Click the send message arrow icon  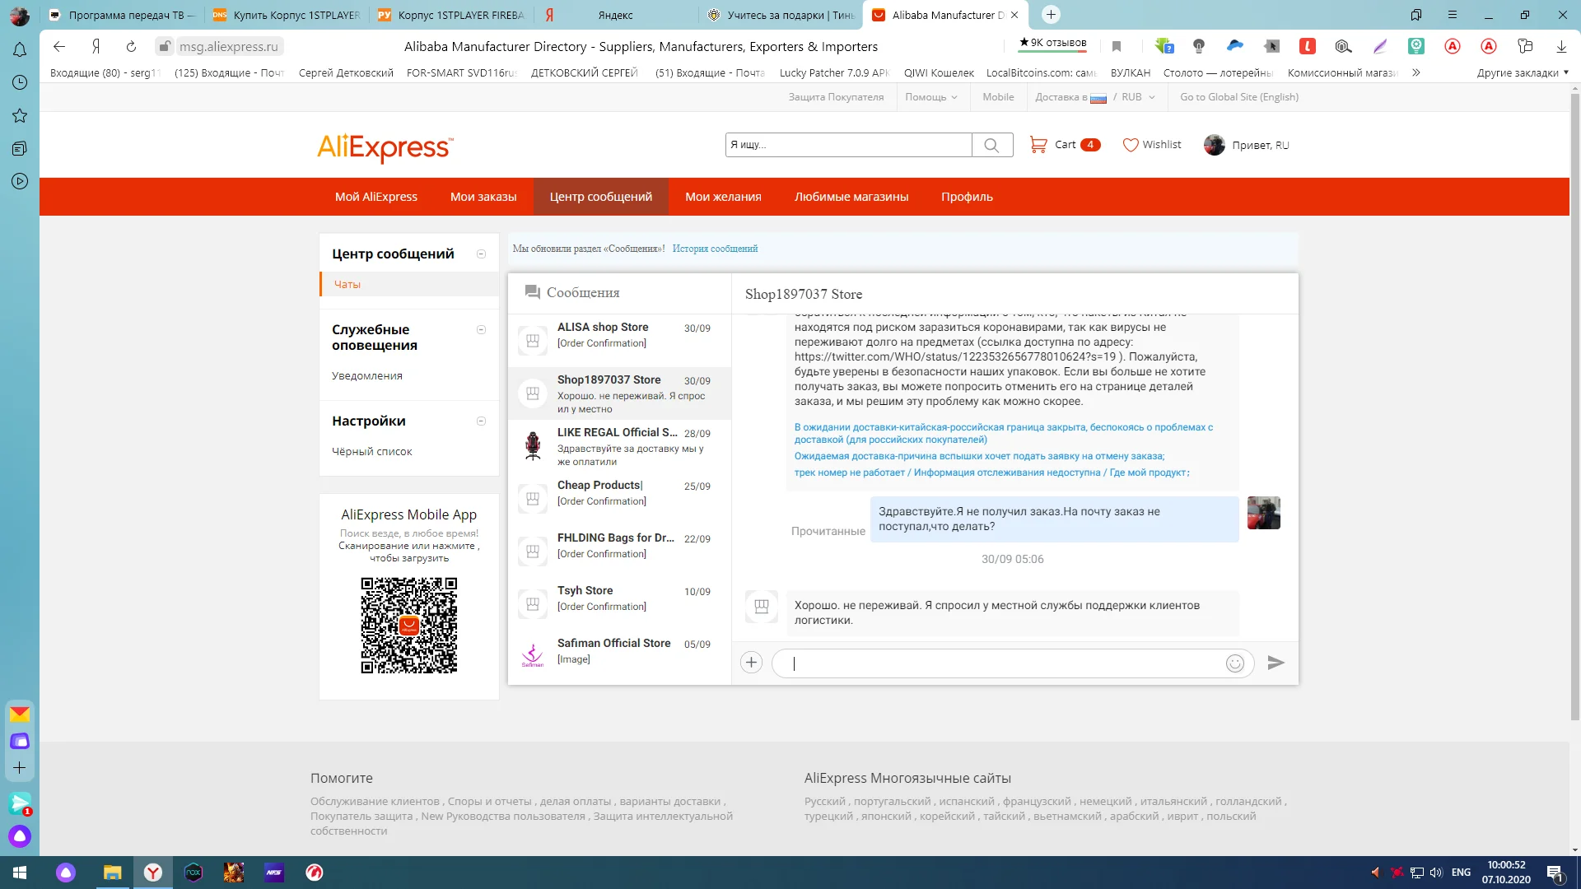pyautogui.click(x=1276, y=663)
